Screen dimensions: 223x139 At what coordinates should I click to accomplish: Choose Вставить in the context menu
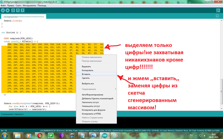97,74
